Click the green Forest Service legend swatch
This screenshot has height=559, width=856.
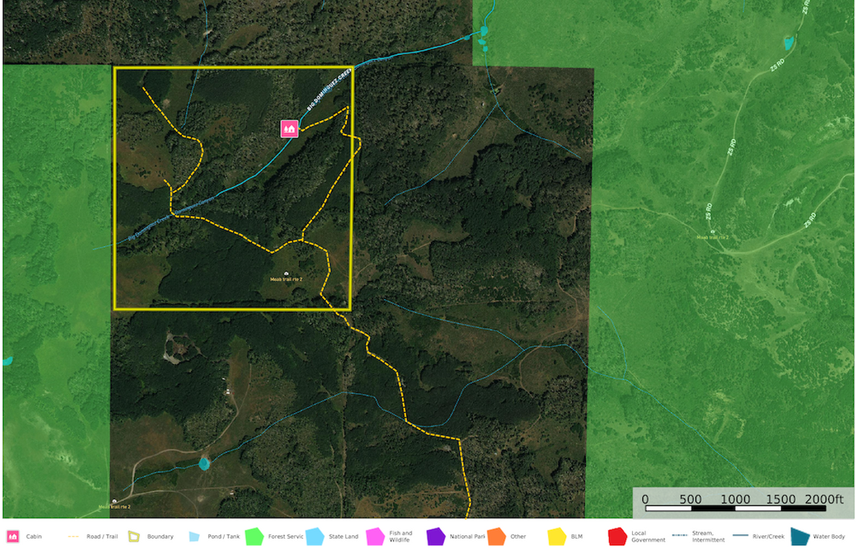[253, 537]
